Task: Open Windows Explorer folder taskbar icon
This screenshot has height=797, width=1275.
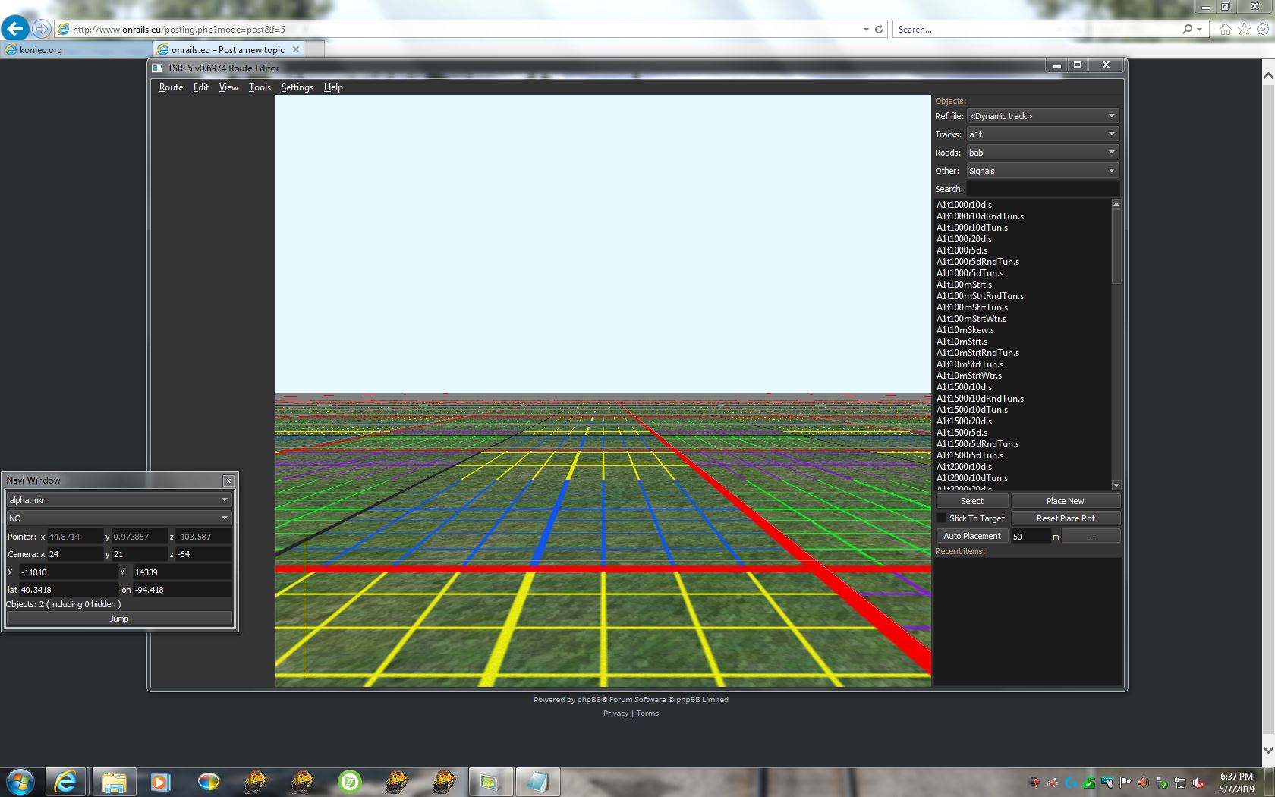Action: pos(114,782)
